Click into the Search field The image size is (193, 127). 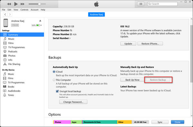click(x=162, y=4)
